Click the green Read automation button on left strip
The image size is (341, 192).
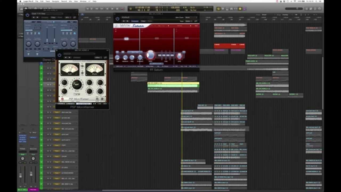point(23,154)
